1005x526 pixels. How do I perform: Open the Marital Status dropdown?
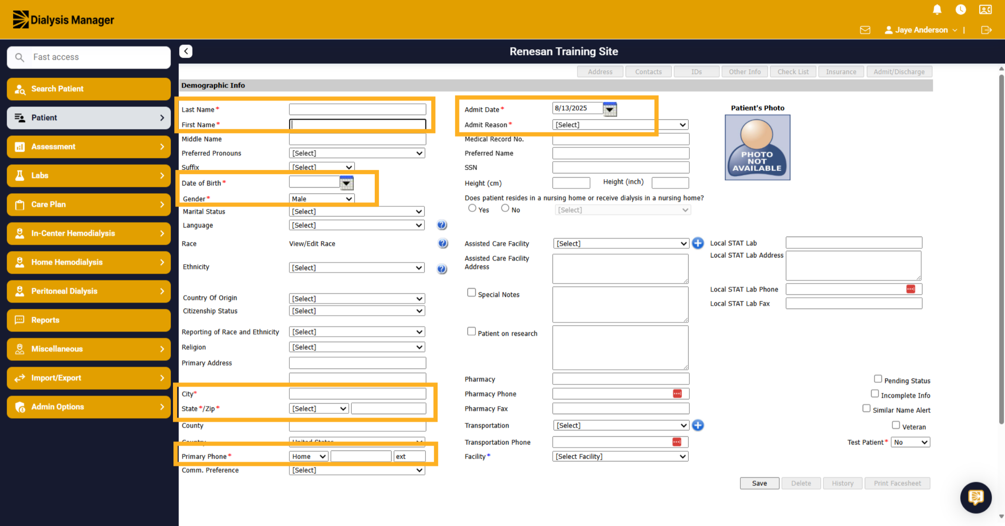357,212
